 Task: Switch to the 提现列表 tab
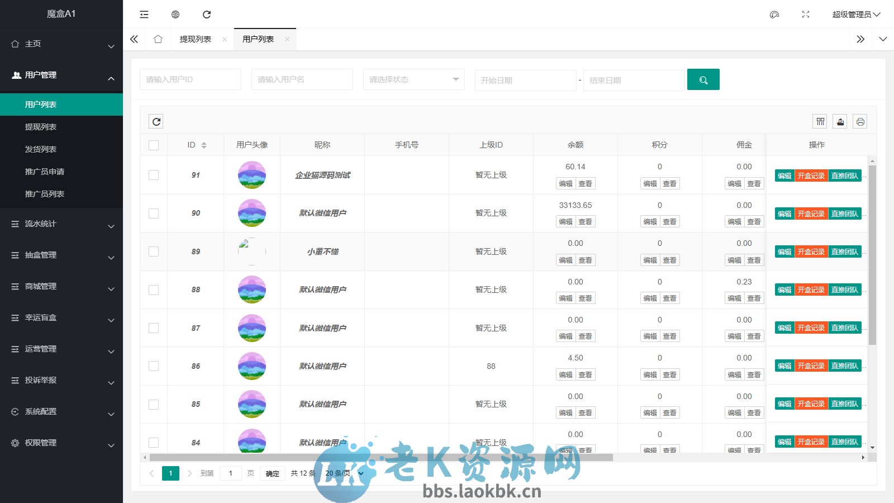(x=194, y=39)
